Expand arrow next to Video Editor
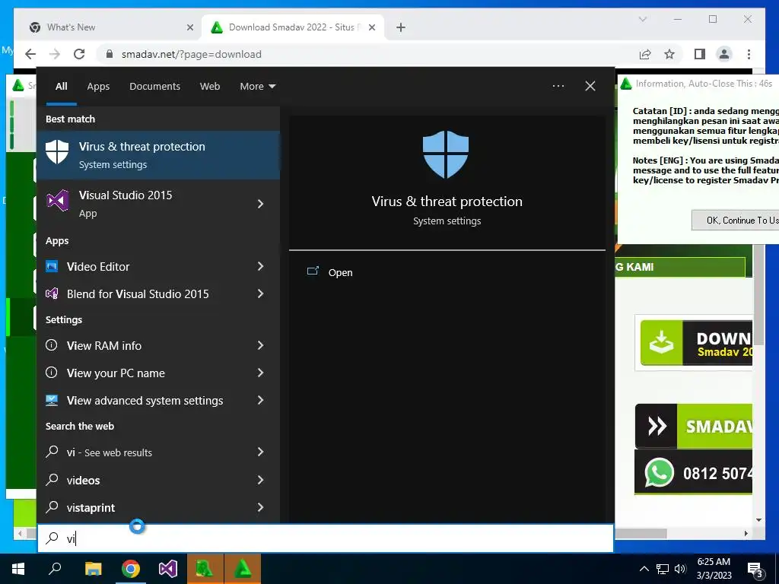 [x=260, y=267]
